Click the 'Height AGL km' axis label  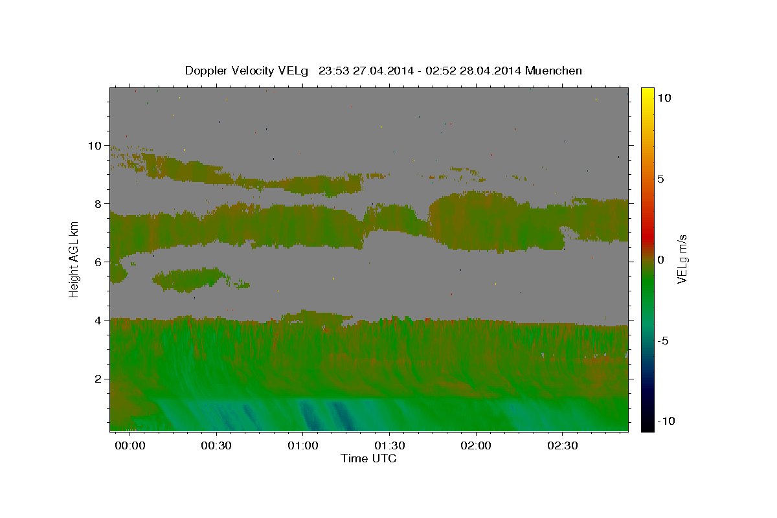(x=74, y=259)
